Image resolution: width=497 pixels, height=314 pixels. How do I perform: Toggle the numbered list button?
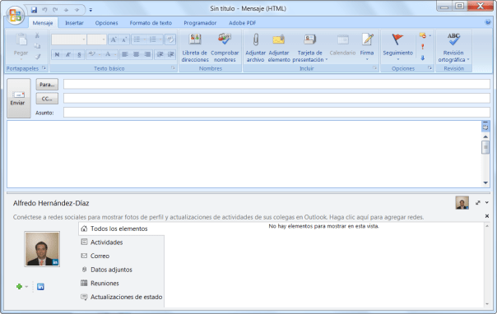point(155,39)
